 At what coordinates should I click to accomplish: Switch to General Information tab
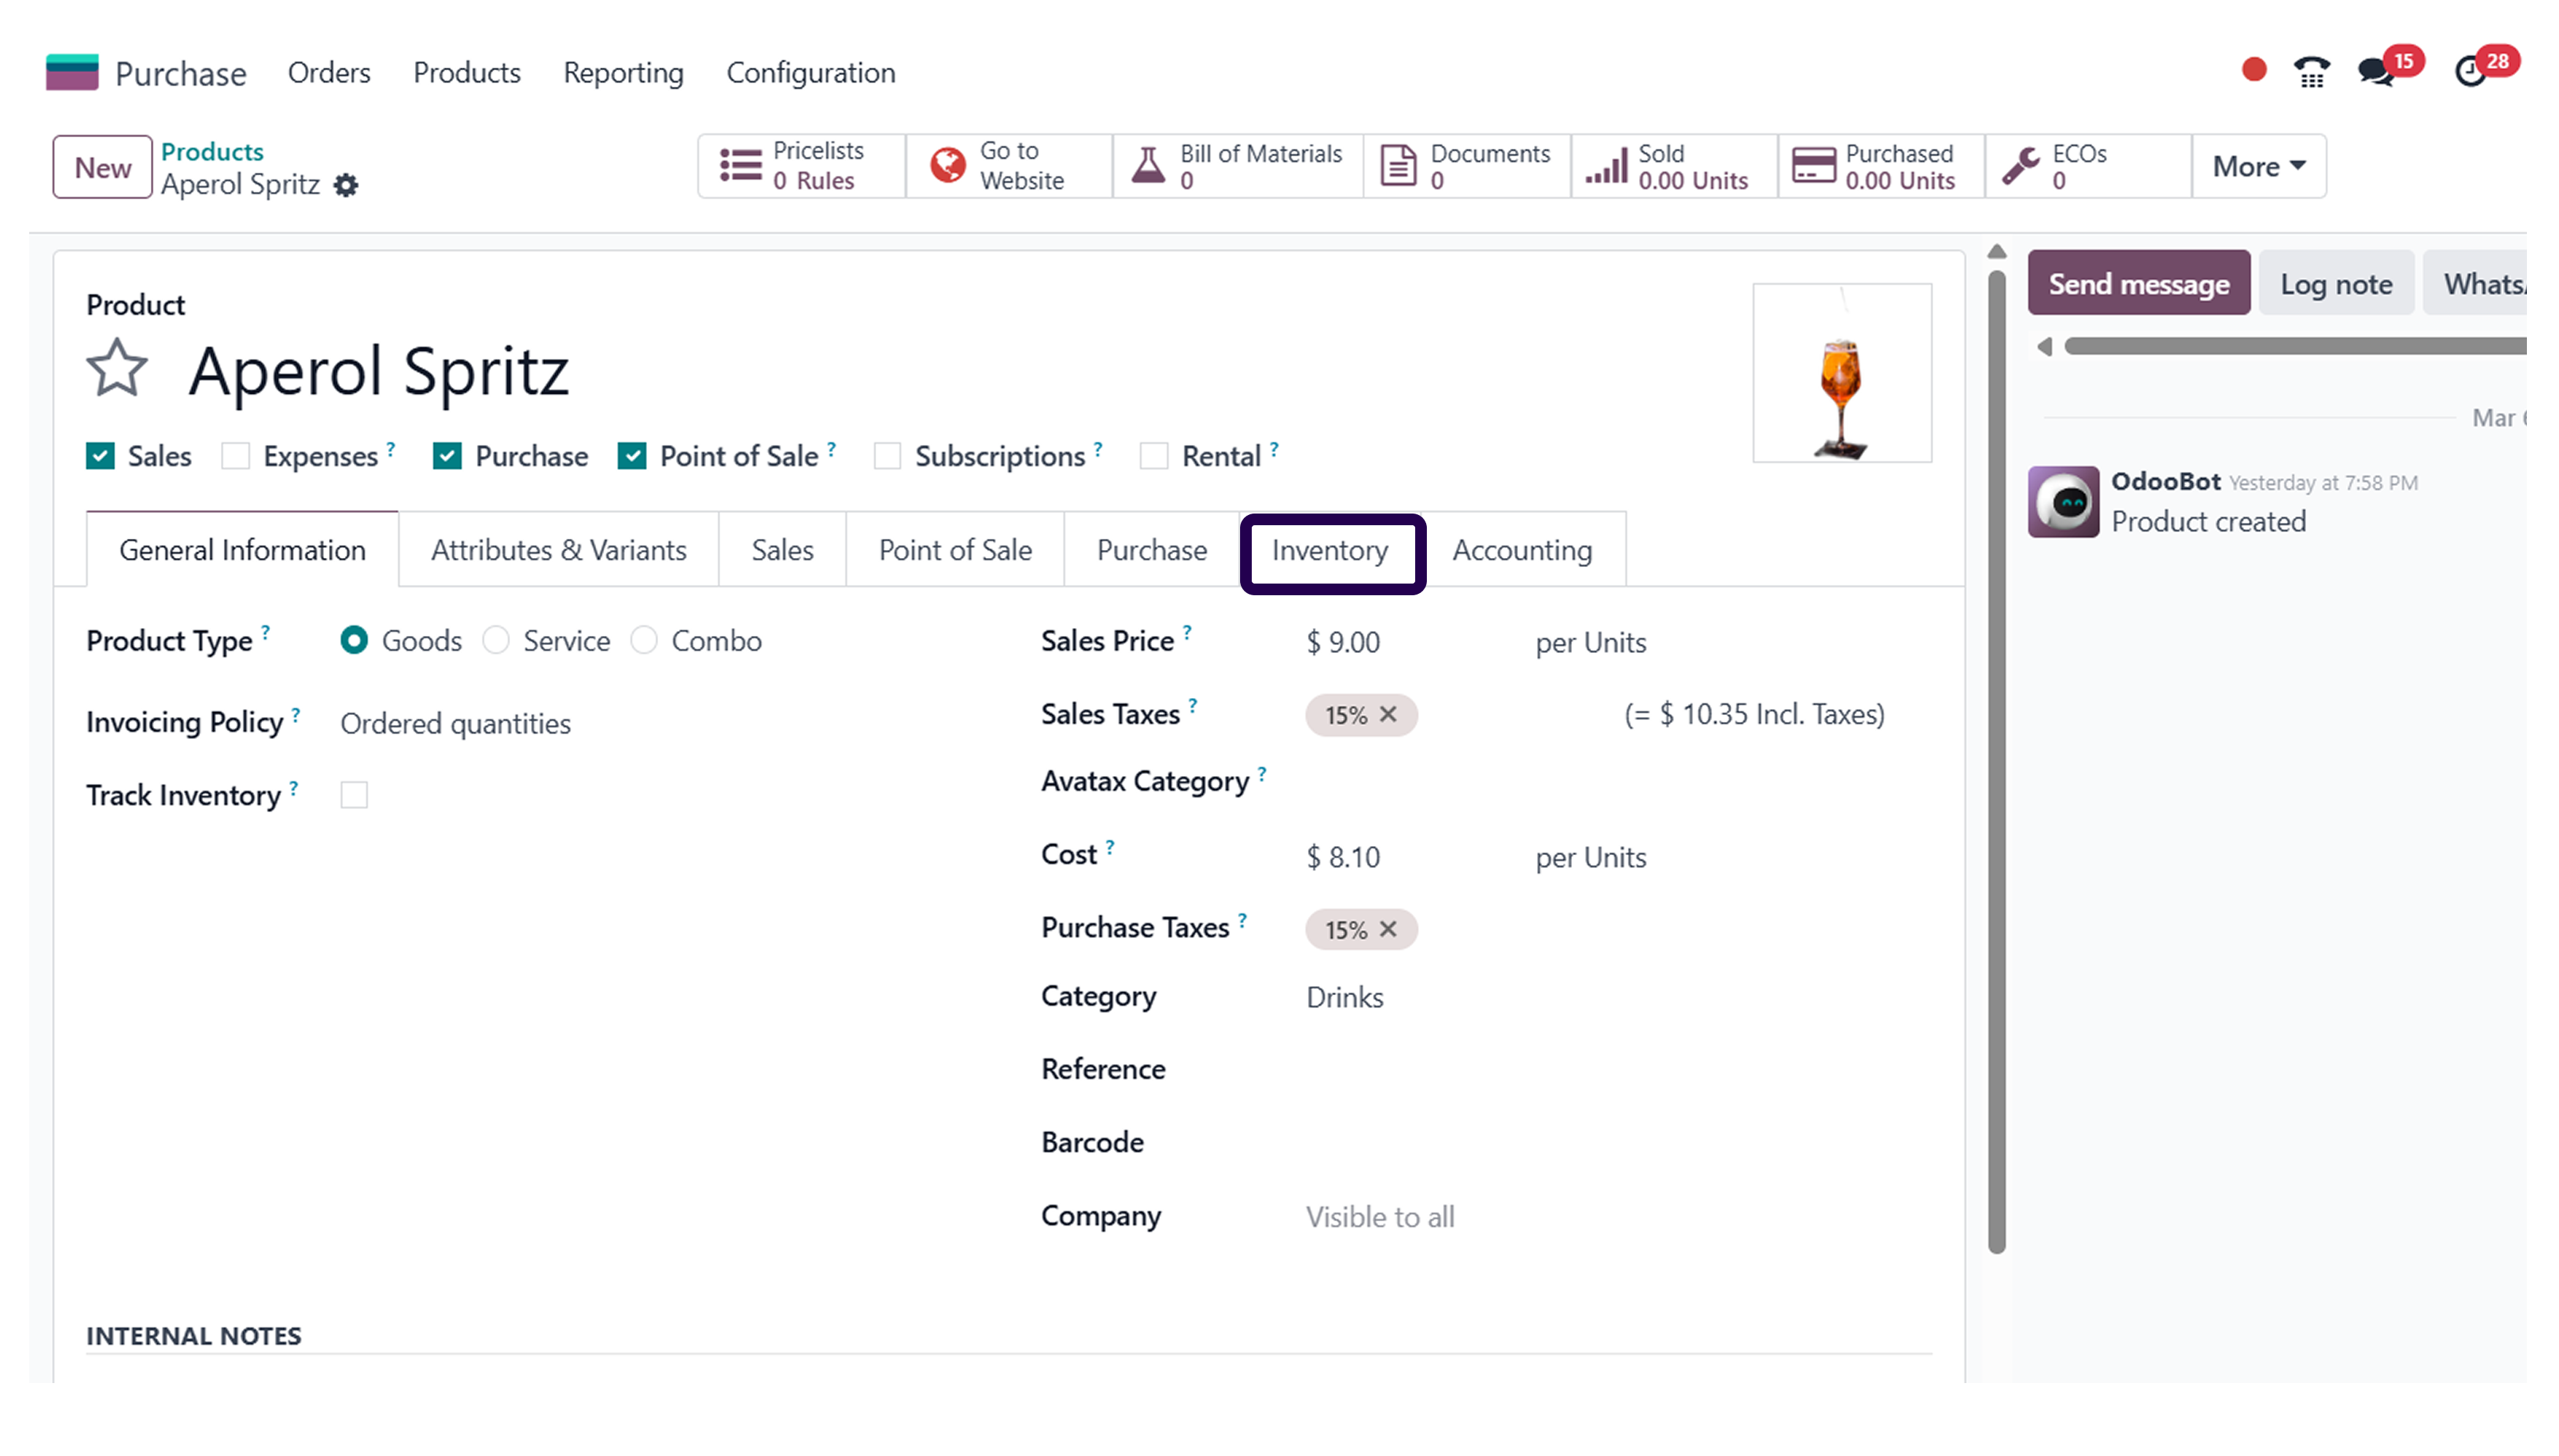tap(242, 551)
